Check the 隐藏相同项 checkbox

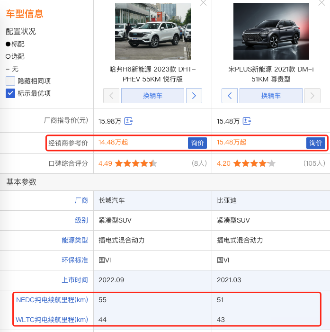click(10, 81)
